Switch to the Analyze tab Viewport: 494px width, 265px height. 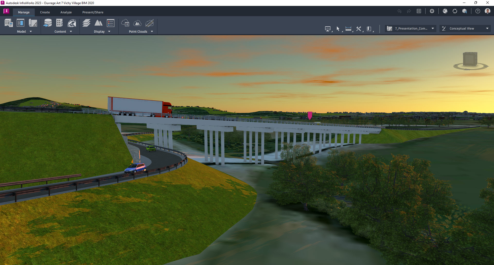[66, 12]
